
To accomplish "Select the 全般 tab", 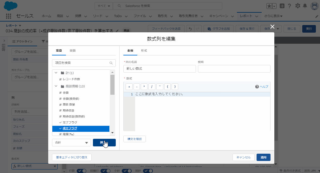I will 130,51.
